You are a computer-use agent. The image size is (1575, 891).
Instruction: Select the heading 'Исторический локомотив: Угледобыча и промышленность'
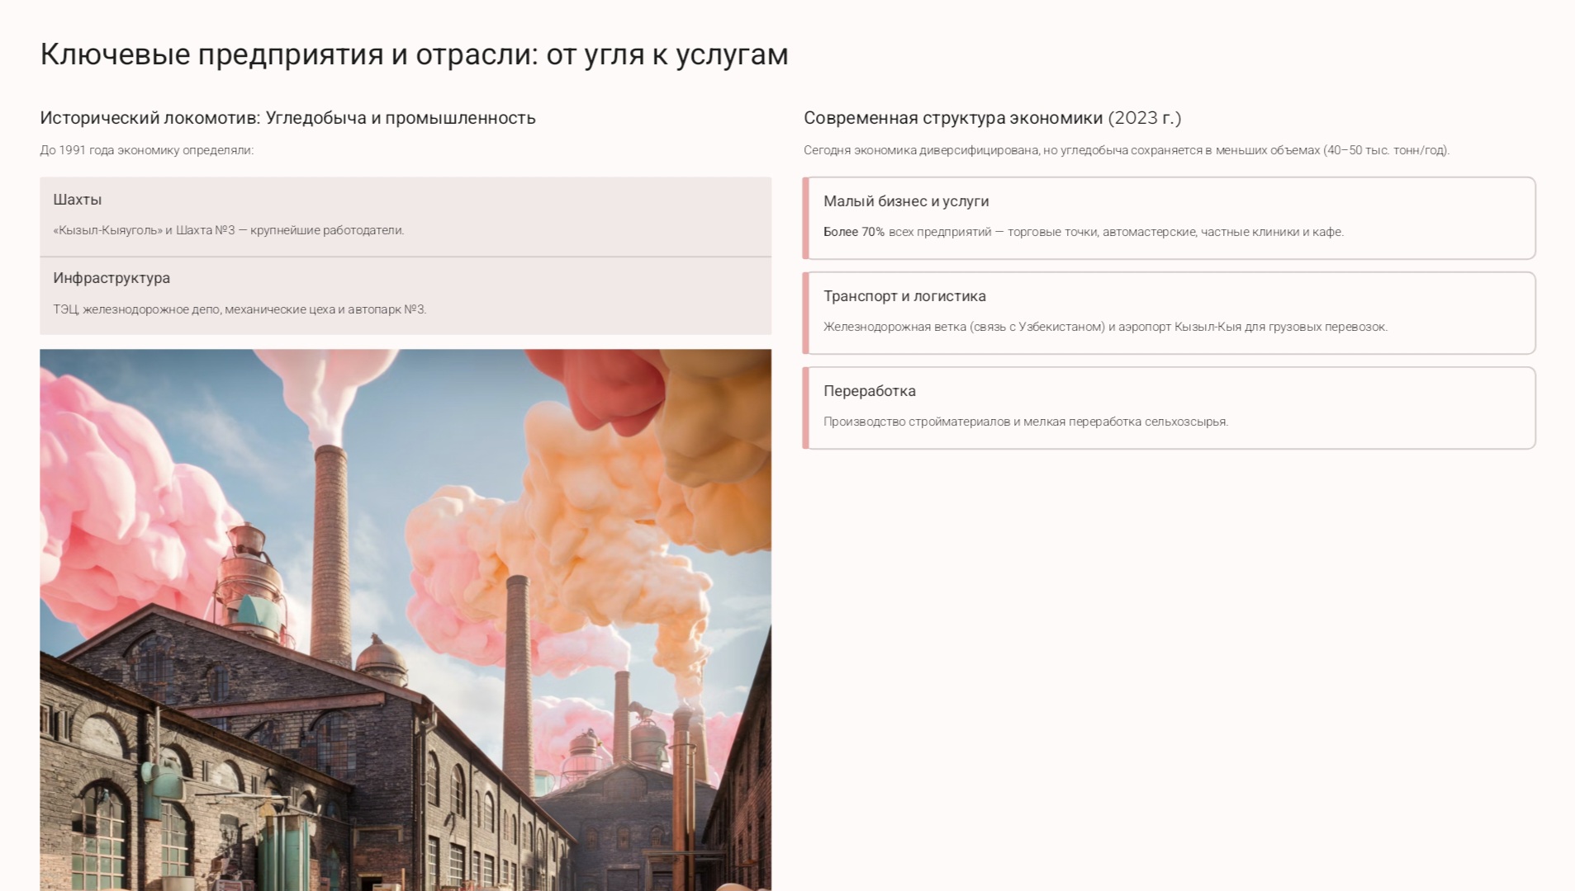(x=287, y=118)
